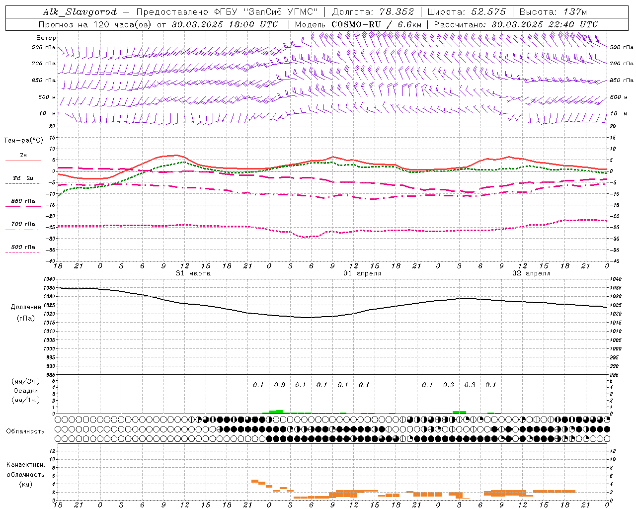Click the 01 апреля date label
The image size is (636, 509).
tap(363, 273)
